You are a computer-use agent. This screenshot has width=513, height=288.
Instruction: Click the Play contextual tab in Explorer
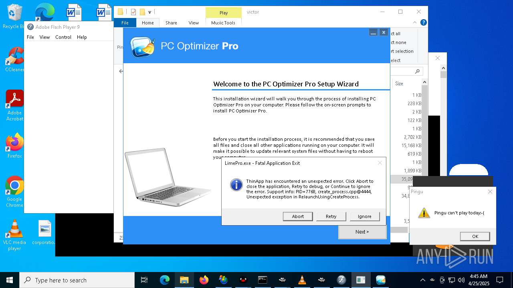224,12
